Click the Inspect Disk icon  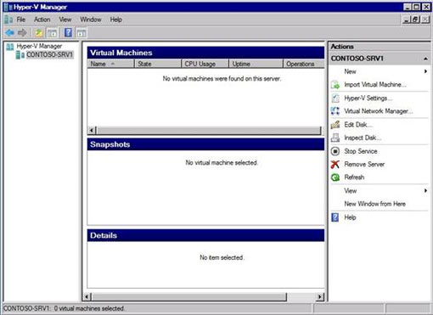[335, 138]
